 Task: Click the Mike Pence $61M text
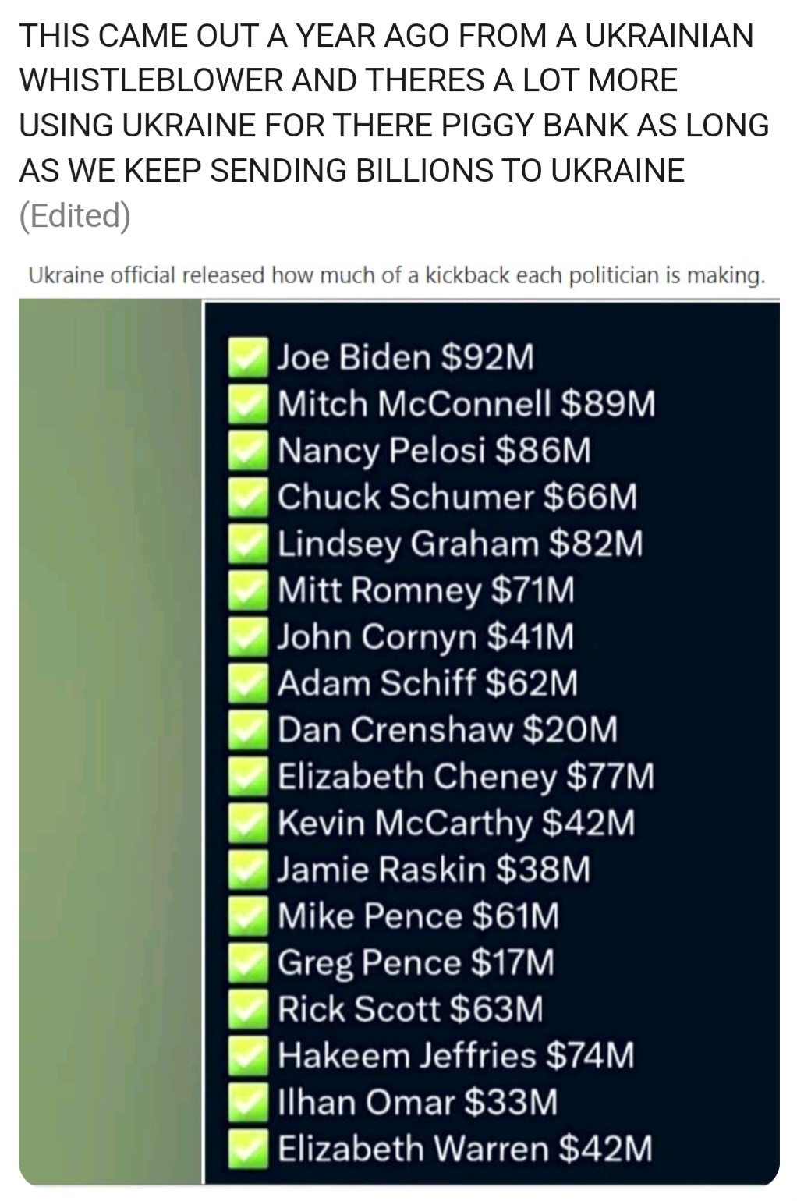[420, 916]
